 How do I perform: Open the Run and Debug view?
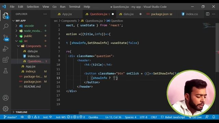5,49
